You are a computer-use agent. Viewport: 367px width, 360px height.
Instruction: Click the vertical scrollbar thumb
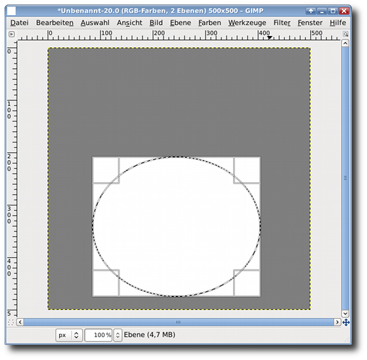pyautogui.click(x=345, y=178)
